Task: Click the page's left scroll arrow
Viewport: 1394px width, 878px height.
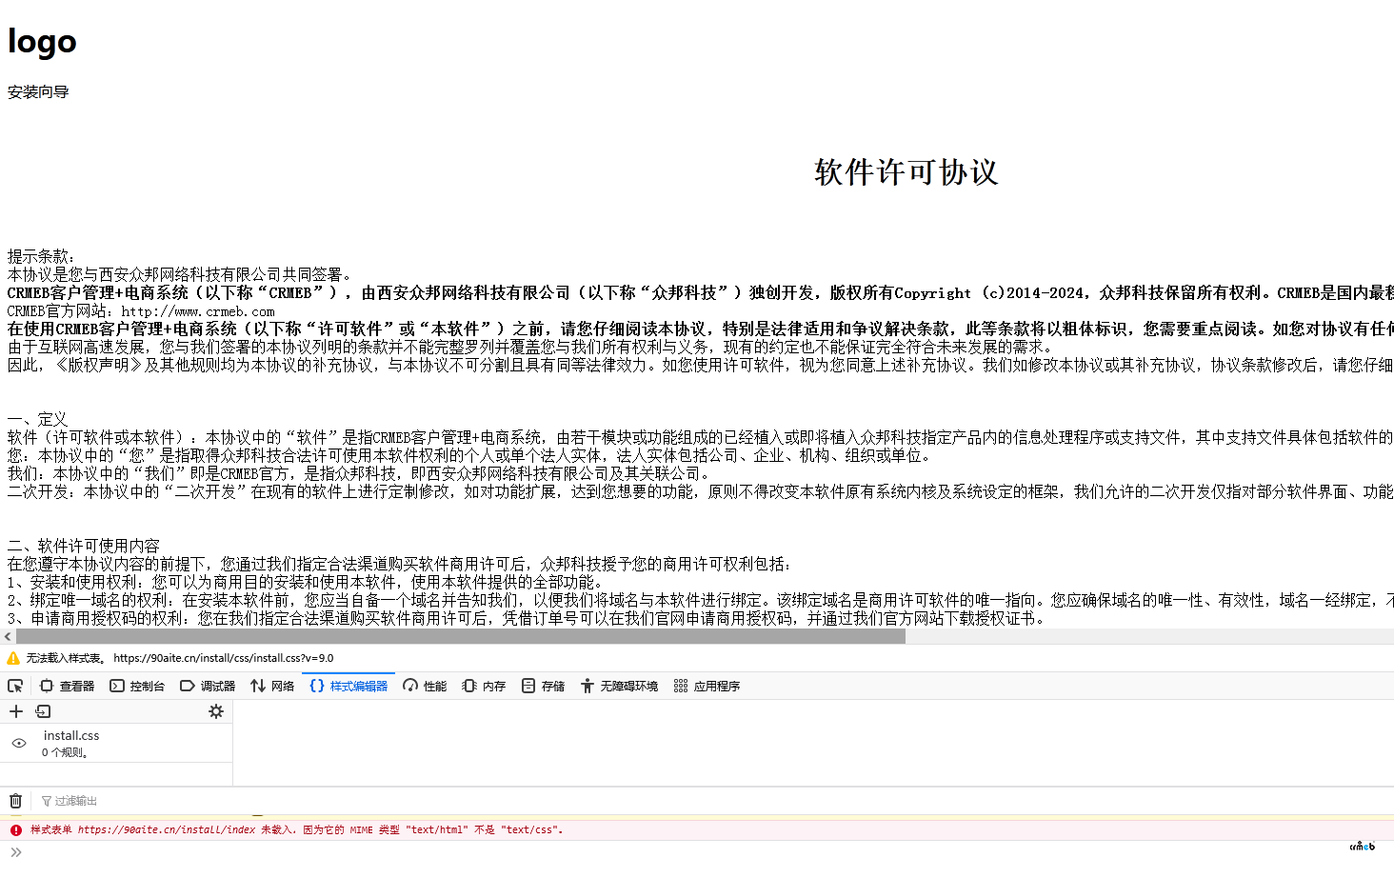Action: click(x=8, y=636)
